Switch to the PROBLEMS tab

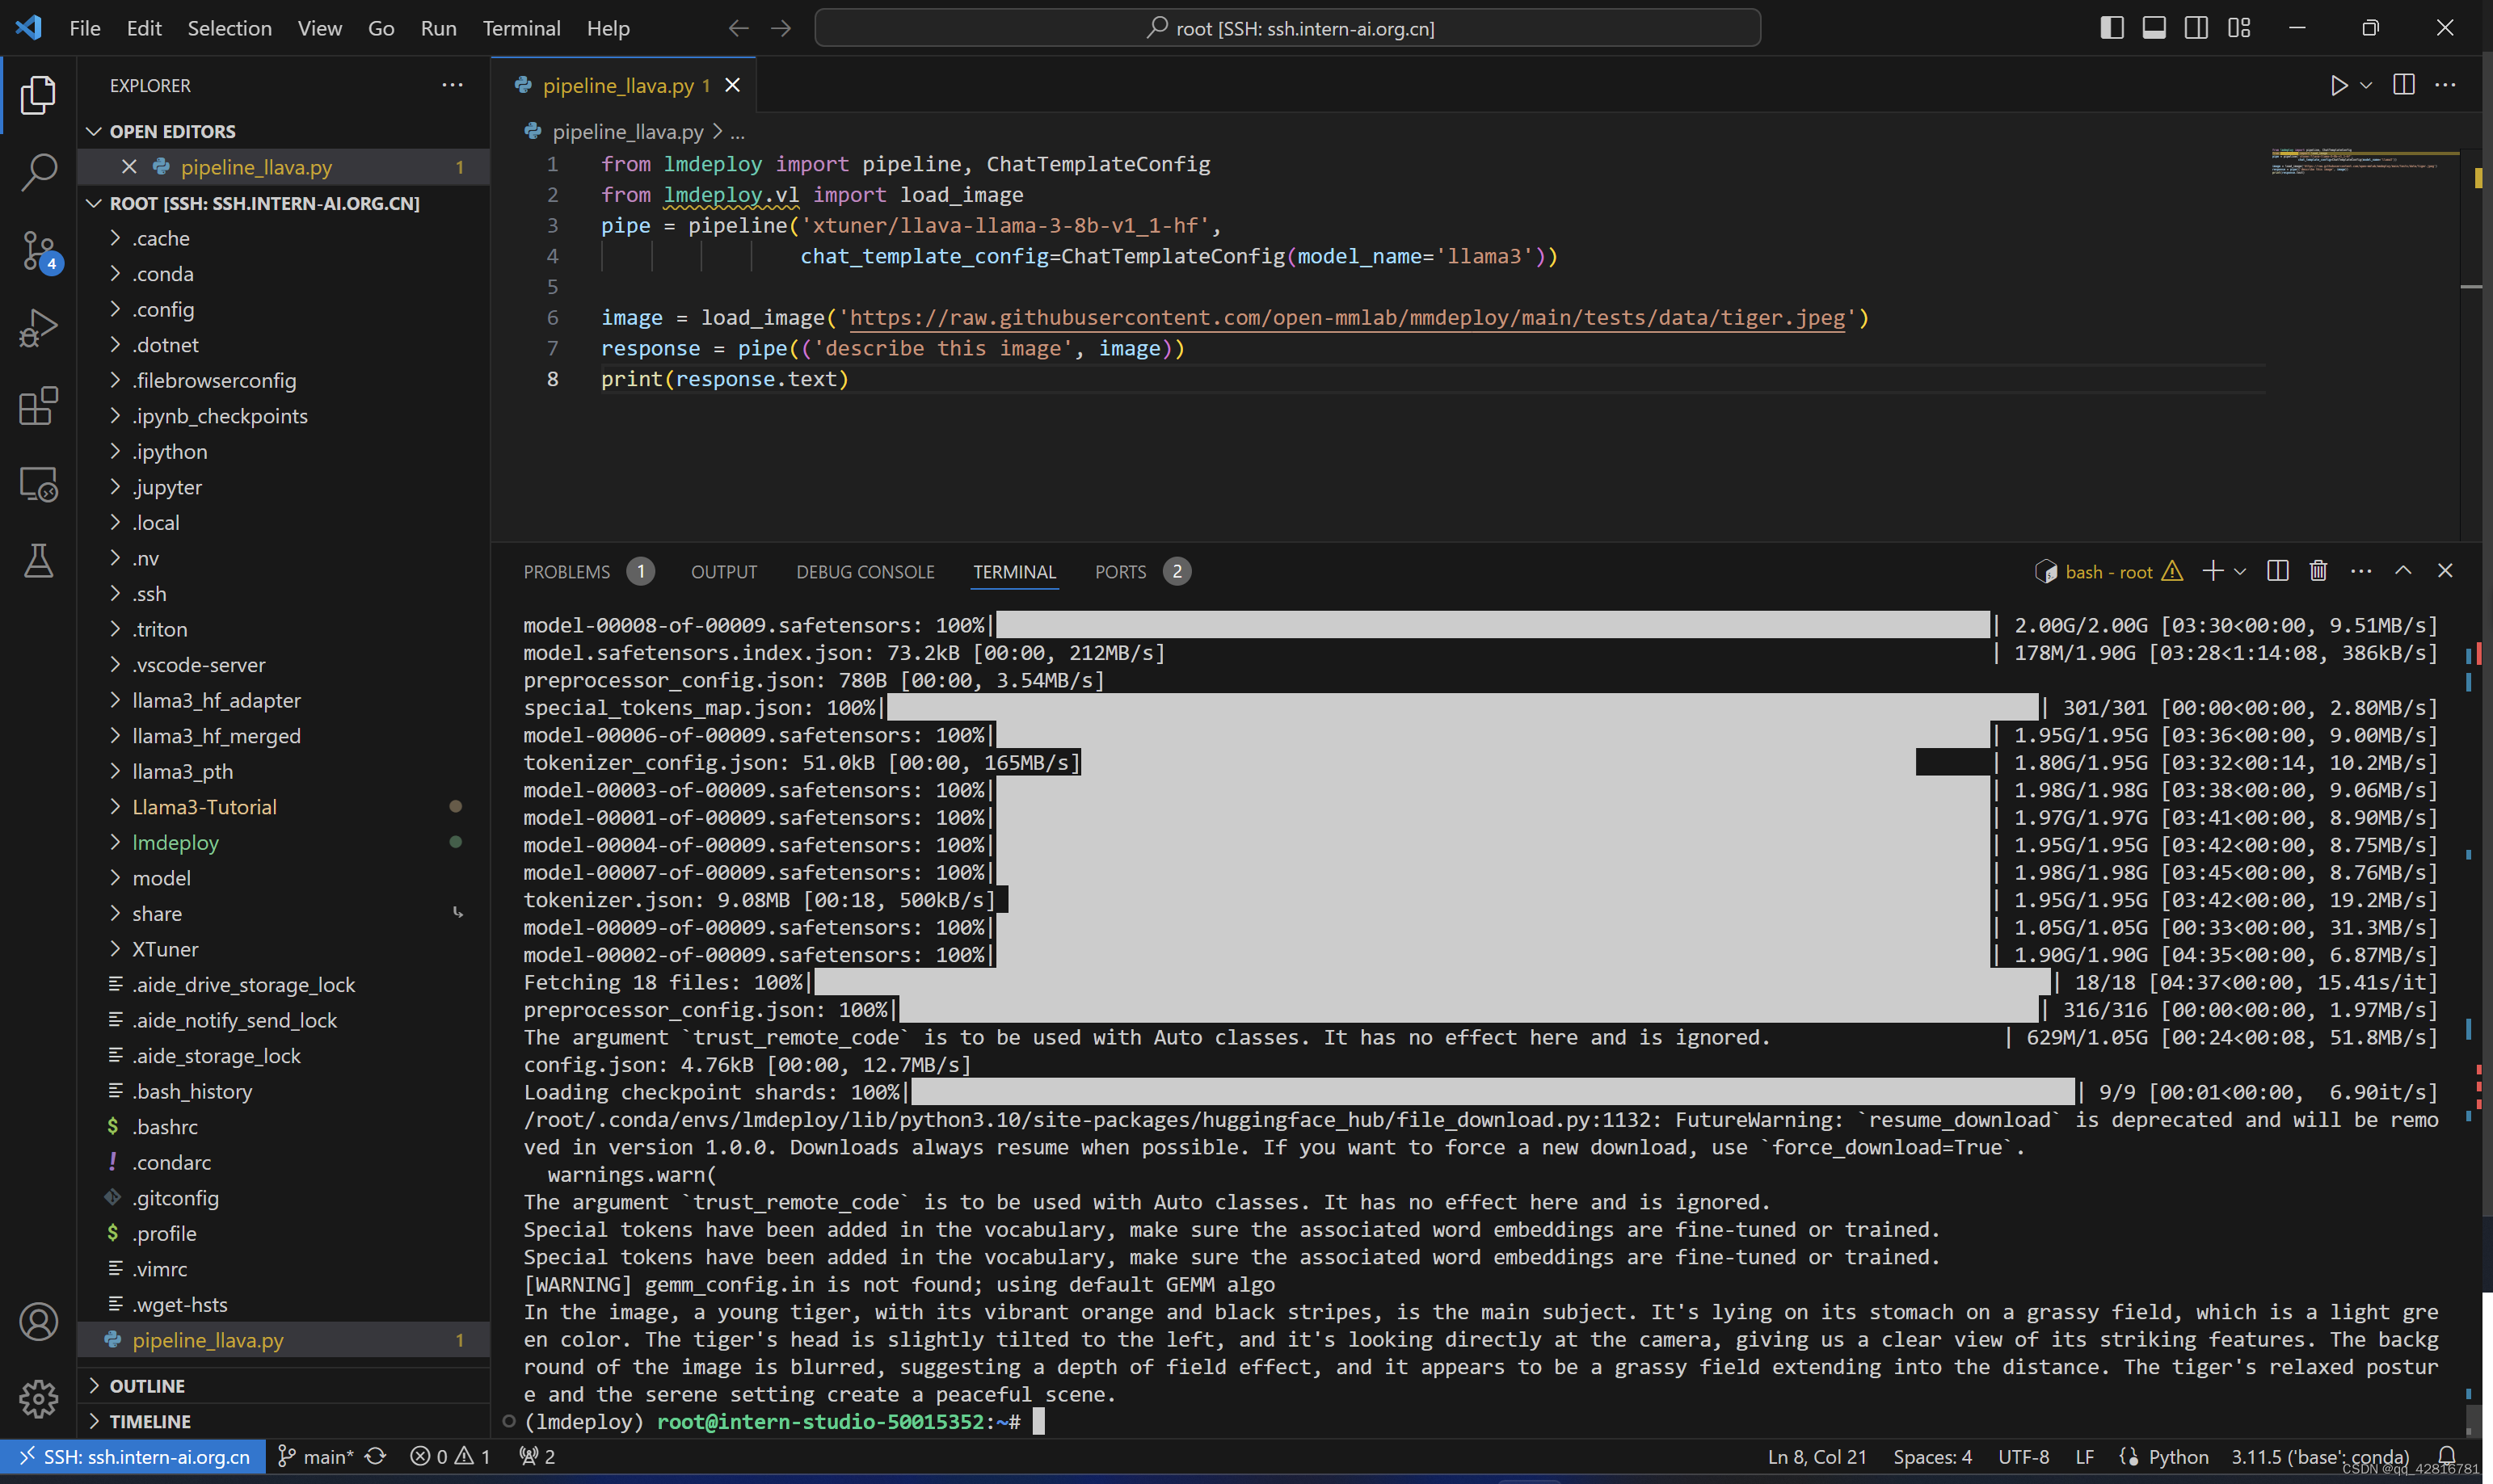point(567,572)
